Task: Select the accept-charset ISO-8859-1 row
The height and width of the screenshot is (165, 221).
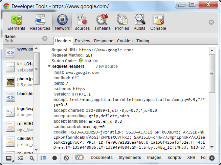Action: click(105, 110)
